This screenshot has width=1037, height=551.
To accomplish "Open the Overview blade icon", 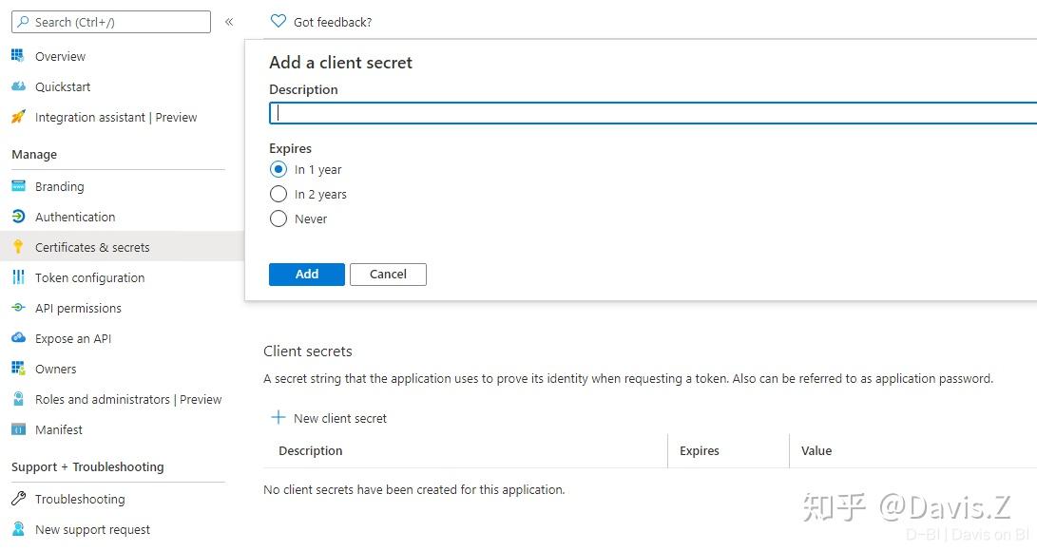I will 19,56.
